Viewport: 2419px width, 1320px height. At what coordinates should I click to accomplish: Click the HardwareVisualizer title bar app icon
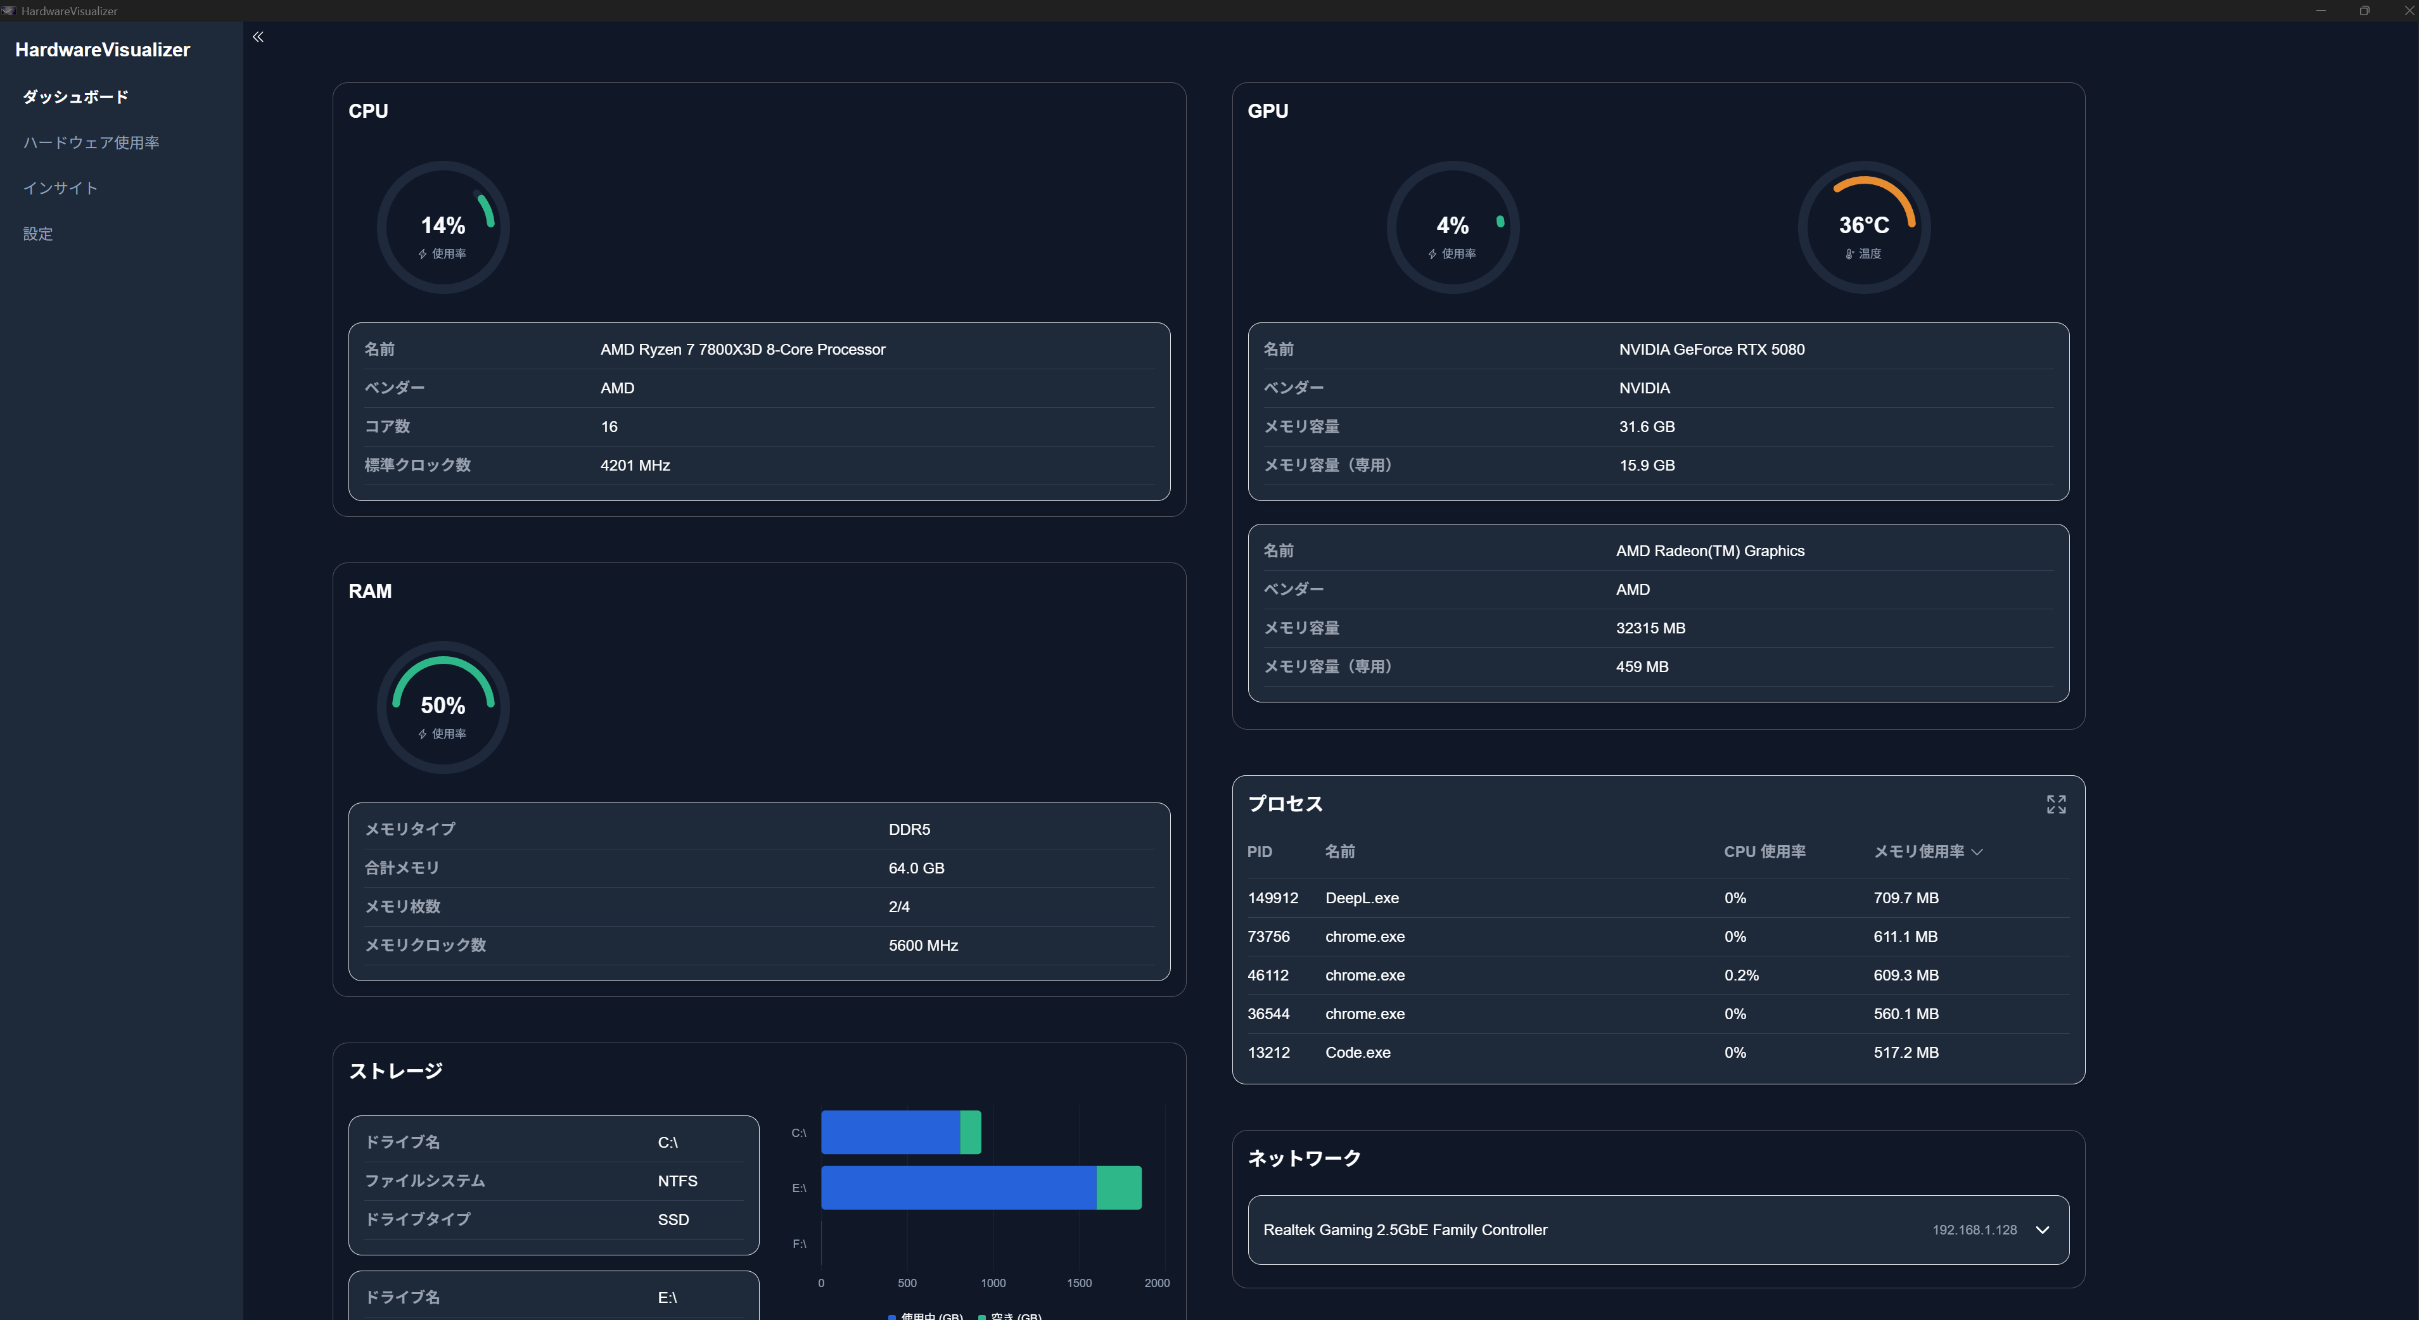pyautogui.click(x=8, y=10)
